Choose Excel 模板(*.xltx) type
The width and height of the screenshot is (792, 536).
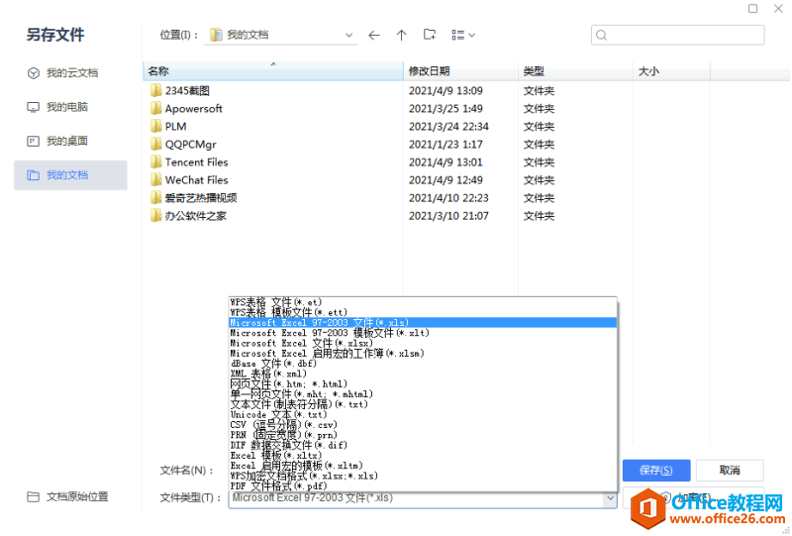point(423,455)
